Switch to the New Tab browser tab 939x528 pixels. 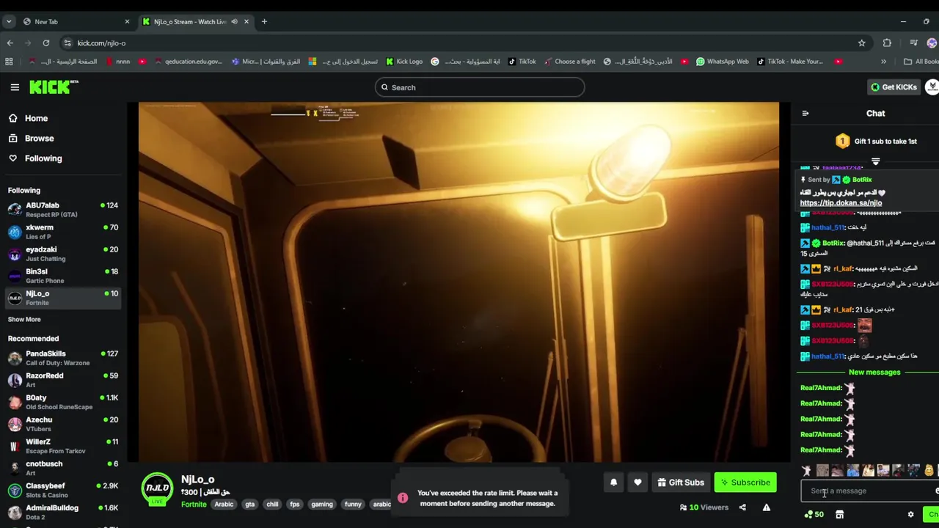[76, 21]
